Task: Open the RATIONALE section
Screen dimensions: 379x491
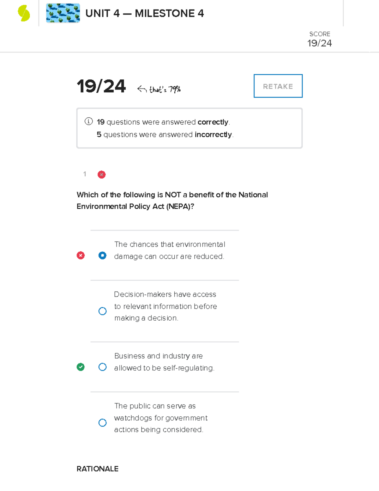Action: click(x=97, y=469)
